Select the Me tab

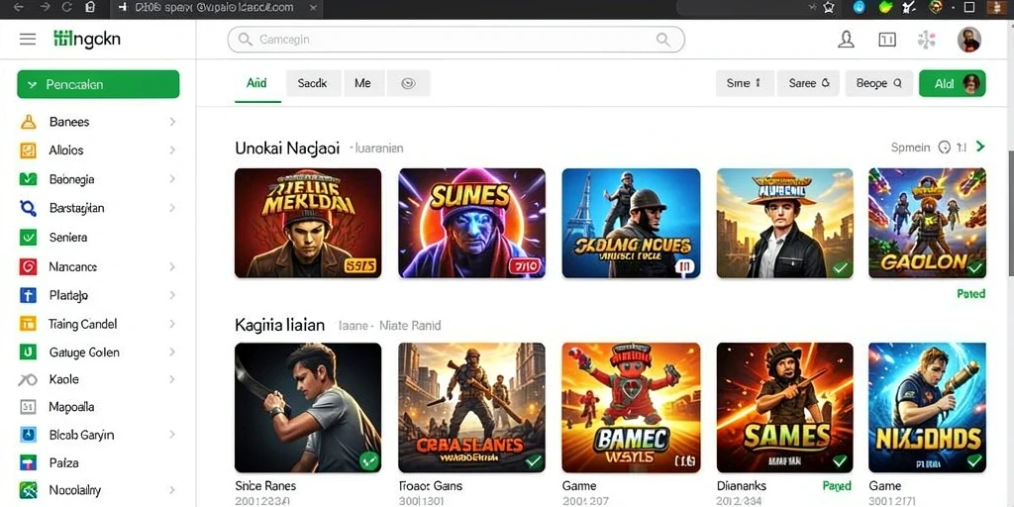coord(362,83)
